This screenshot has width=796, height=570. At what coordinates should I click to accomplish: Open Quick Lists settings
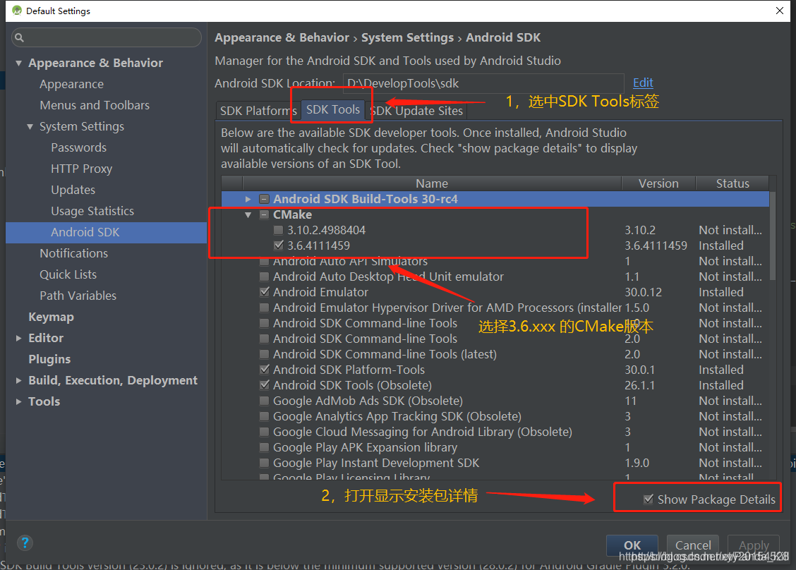pos(68,274)
